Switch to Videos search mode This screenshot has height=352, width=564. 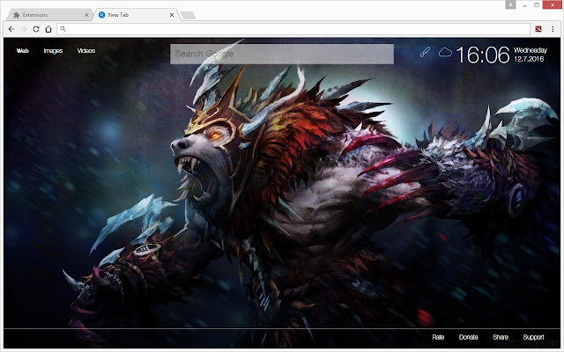click(86, 51)
